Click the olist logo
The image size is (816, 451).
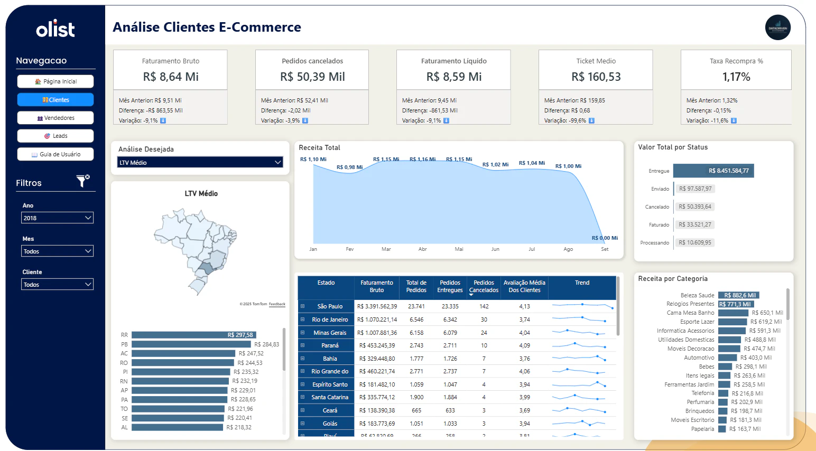pyautogui.click(x=55, y=29)
